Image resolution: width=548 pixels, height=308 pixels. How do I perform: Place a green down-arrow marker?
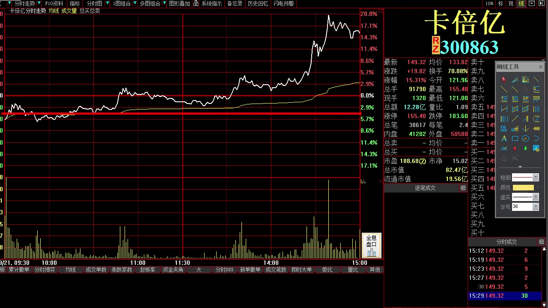(x=526, y=148)
